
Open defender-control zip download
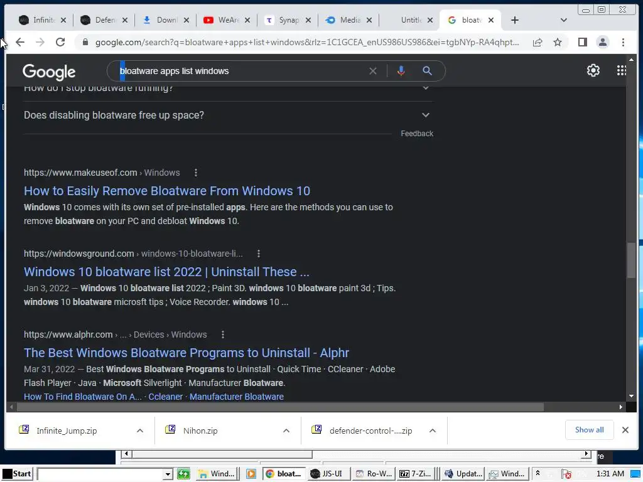[x=370, y=431]
